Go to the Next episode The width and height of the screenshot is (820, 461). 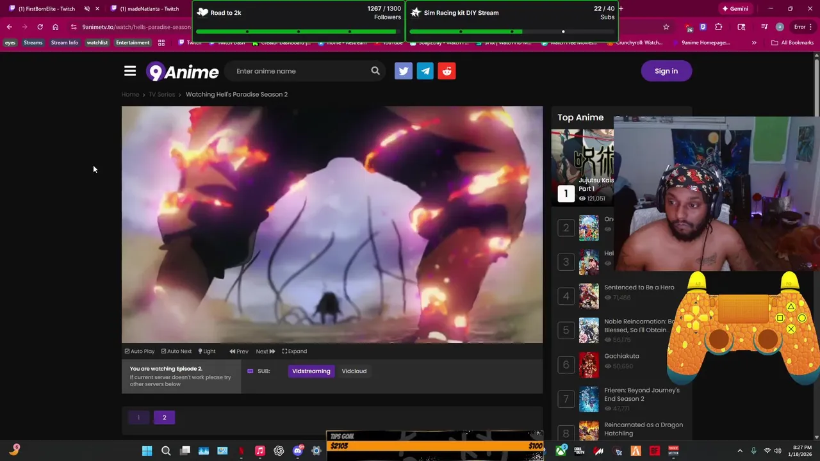tap(265, 352)
